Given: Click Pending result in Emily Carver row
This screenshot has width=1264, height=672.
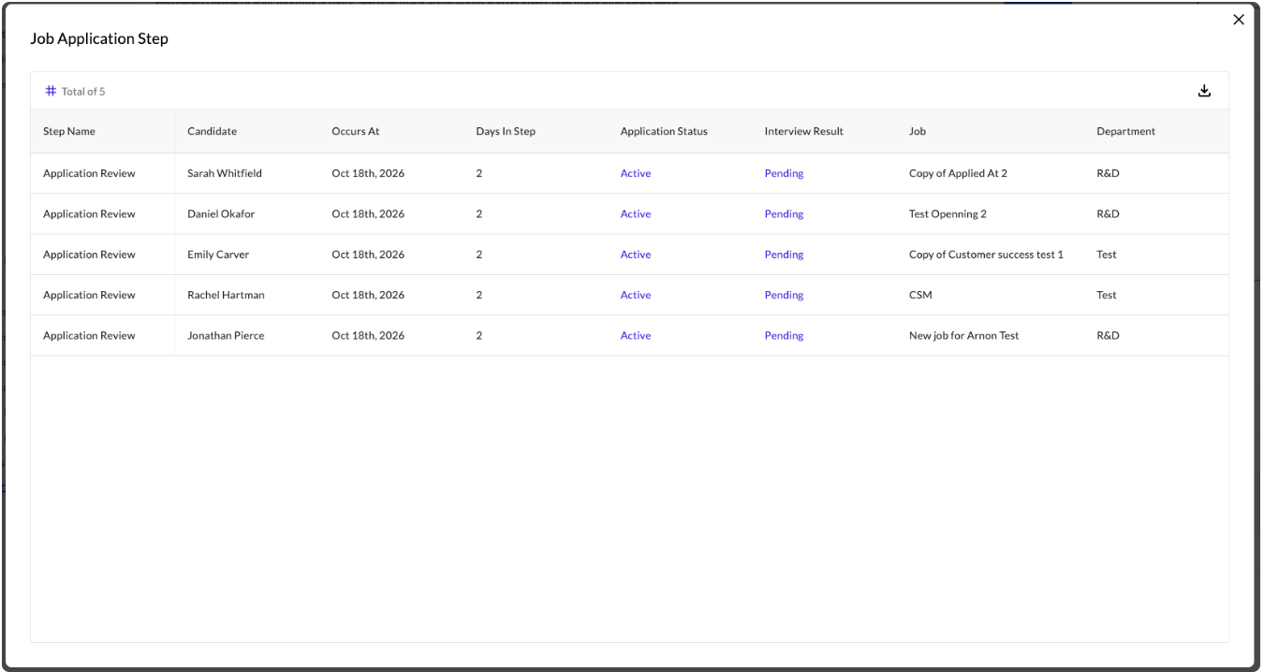Looking at the screenshot, I should (784, 255).
